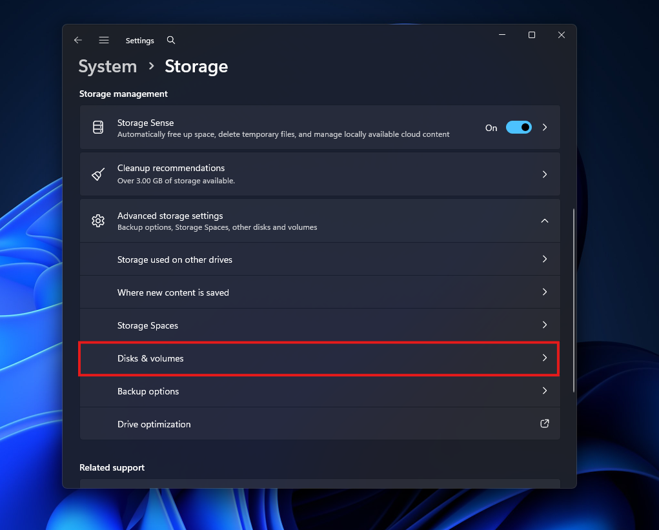The image size is (659, 530).
Task: Open Storage Spaces settings
Action: pos(319,325)
